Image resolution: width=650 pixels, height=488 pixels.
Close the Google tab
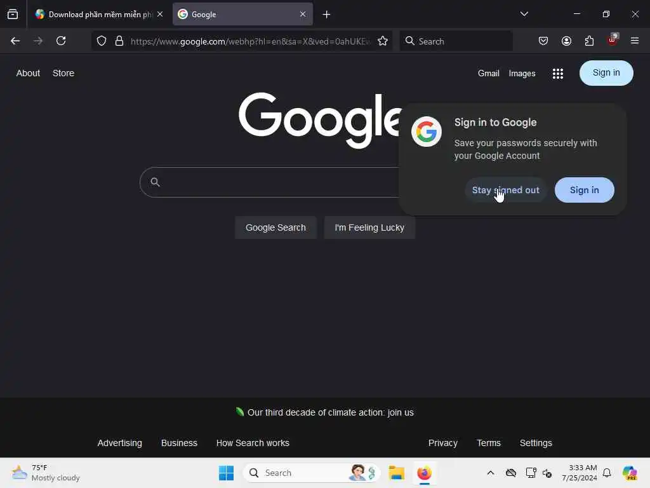click(303, 14)
